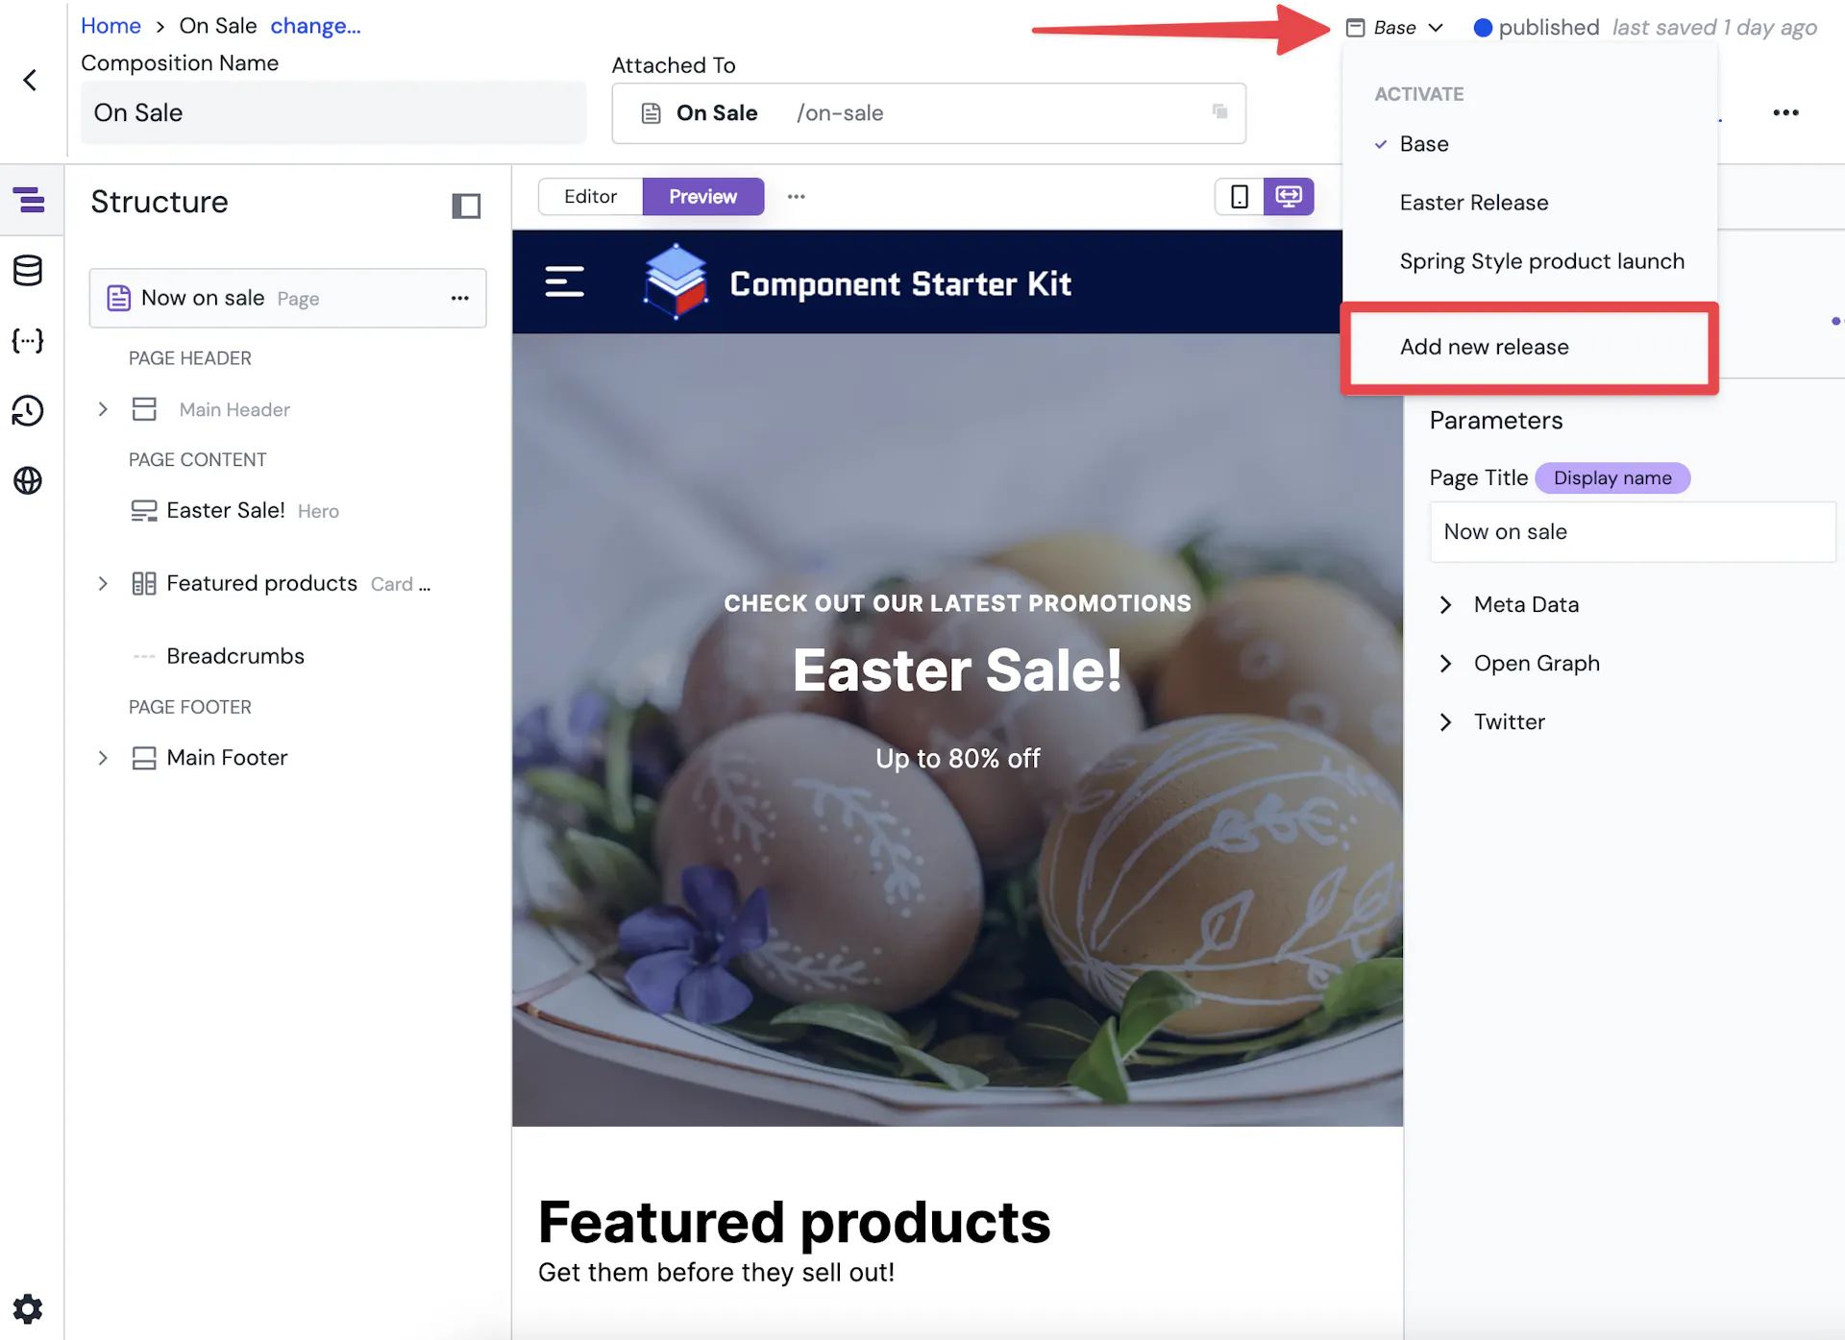Viewport: 1845px width, 1340px height.
Task: Switch to the Editor tab
Action: pos(591,196)
